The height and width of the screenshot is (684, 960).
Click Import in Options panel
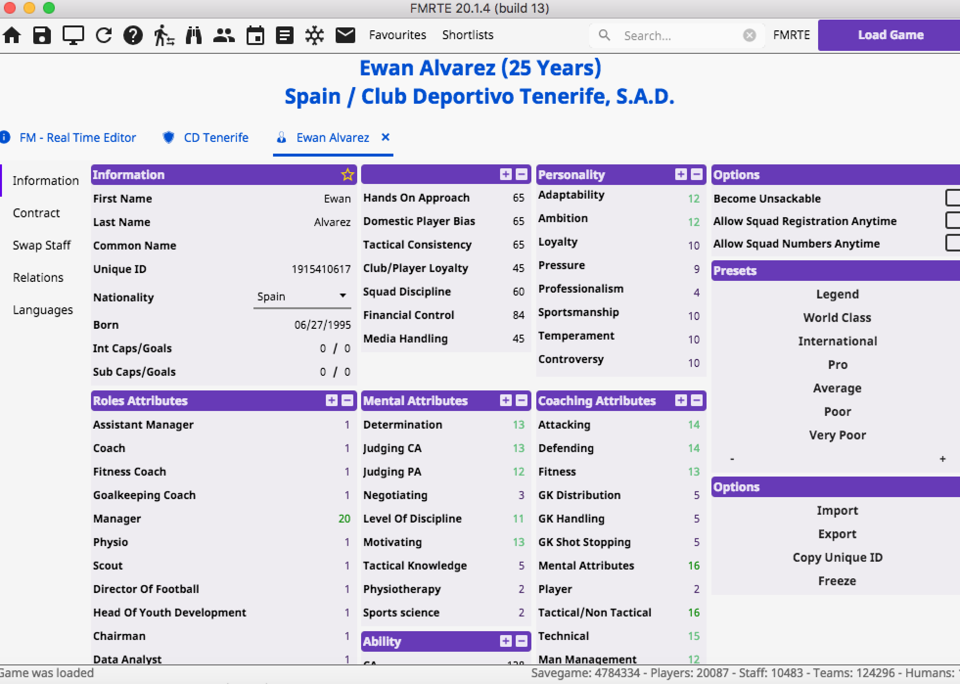pyautogui.click(x=837, y=510)
